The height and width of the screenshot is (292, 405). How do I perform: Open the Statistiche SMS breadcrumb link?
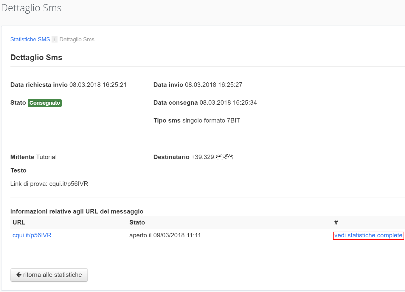[x=30, y=40]
